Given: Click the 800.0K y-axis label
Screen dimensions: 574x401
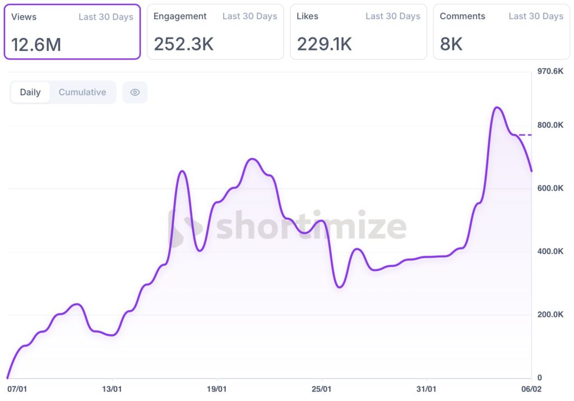Looking at the screenshot, I should [x=550, y=125].
